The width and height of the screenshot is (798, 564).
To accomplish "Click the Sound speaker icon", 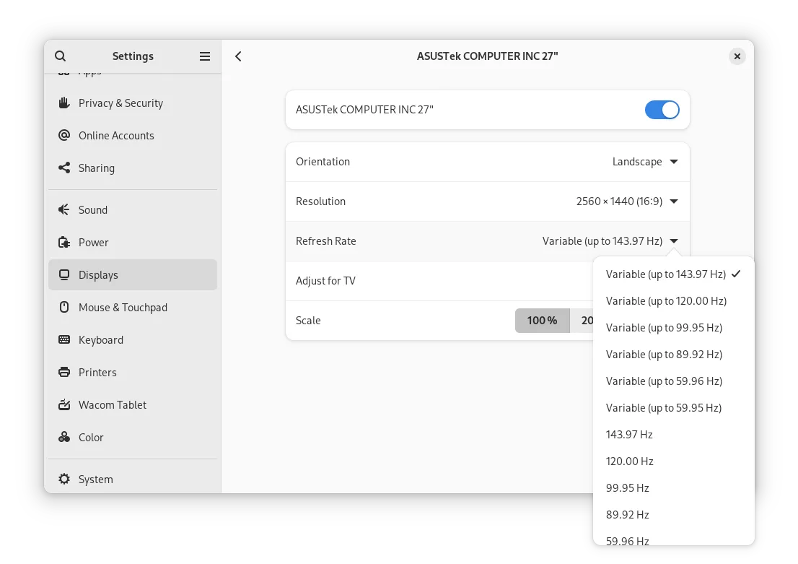I will pyautogui.click(x=64, y=210).
